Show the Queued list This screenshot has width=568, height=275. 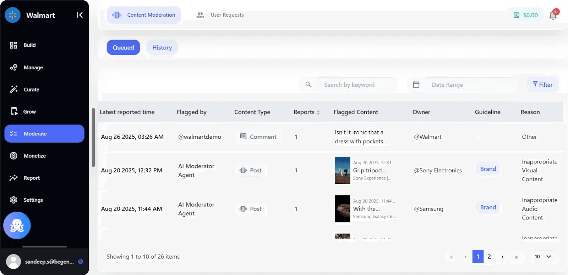click(123, 47)
